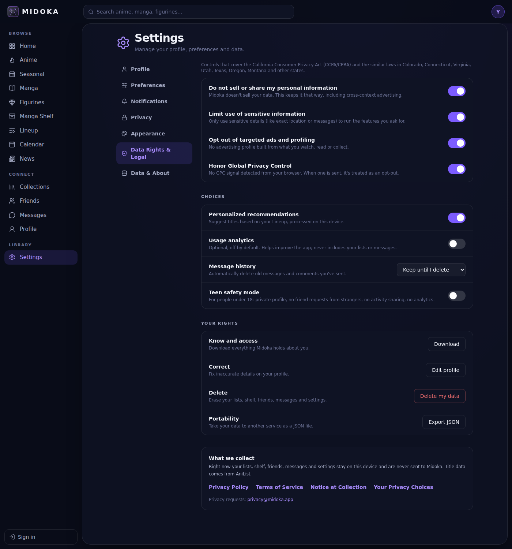Click the Lineup playlist icon
512x549 pixels.
coord(12,131)
